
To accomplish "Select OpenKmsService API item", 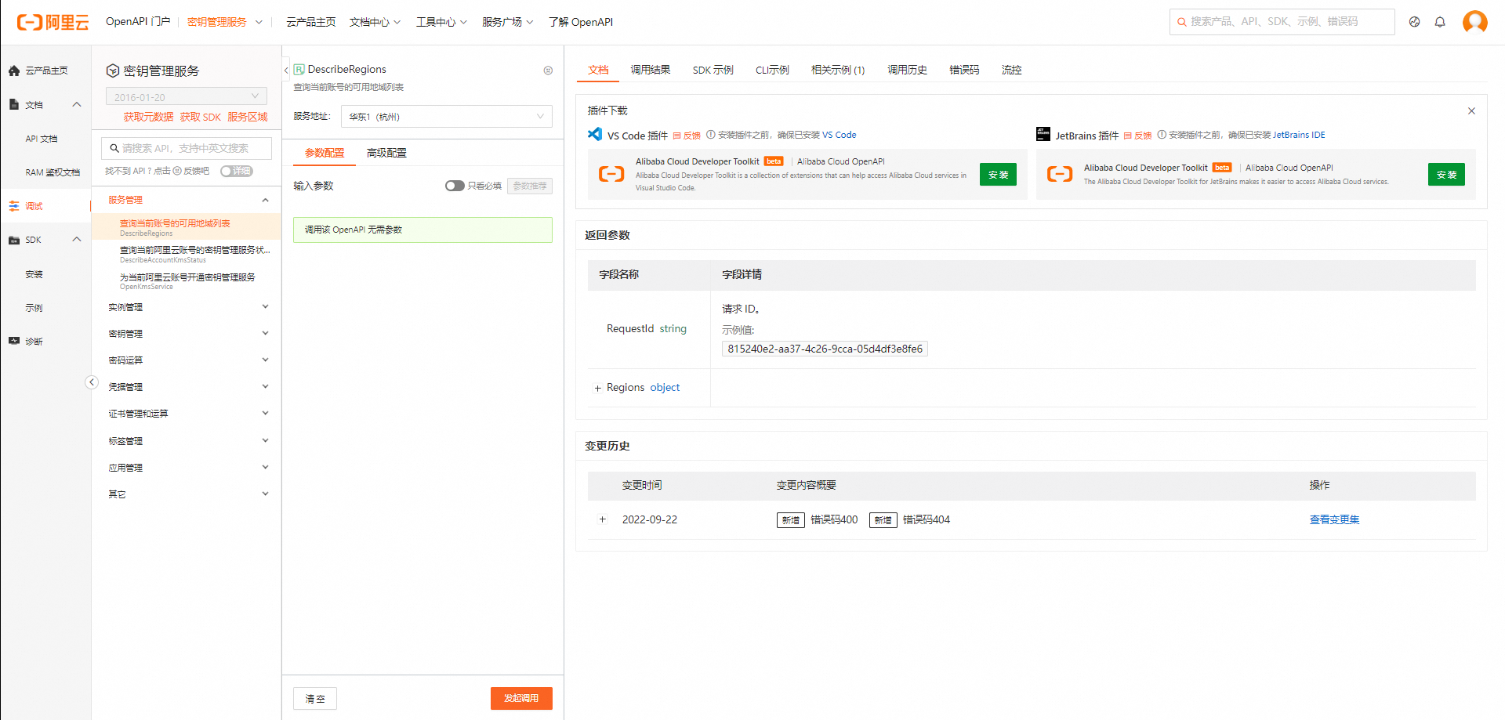I will [187, 280].
